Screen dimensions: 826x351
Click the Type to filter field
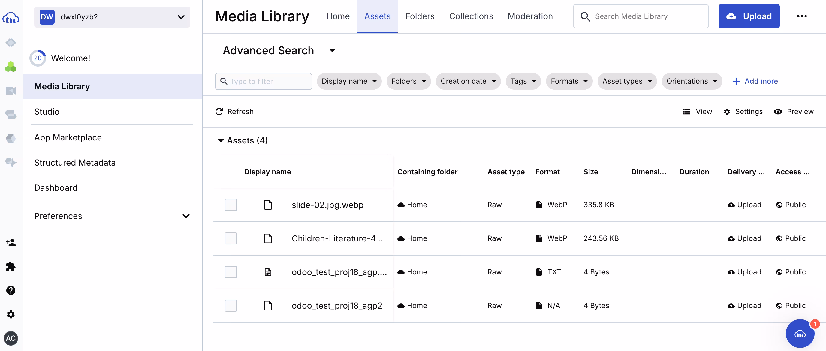coord(263,81)
